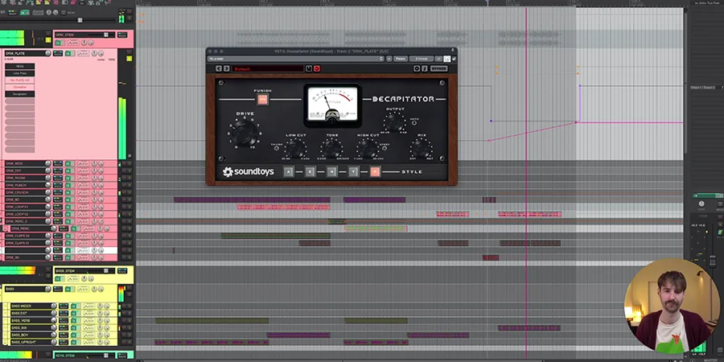Go to next Decapitator preset arrow
The height and width of the screenshot is (362, 724).
pyautogui.click(x=227, y=68)
